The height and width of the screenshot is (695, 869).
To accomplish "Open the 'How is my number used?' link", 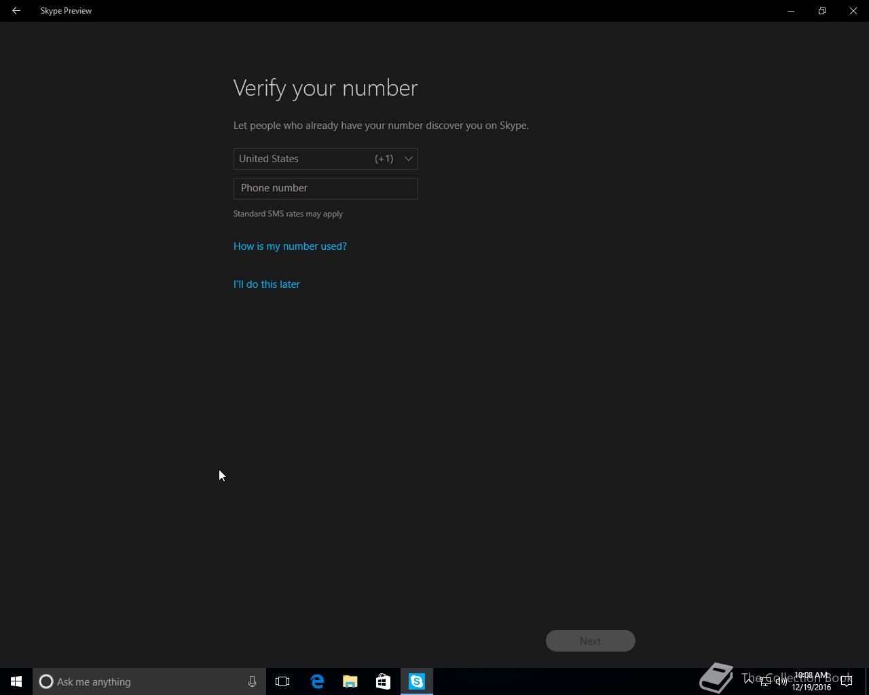I will coord(290,246).
